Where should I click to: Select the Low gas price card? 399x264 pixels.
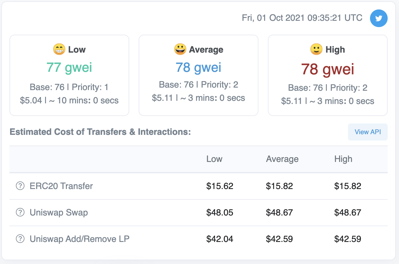[69, 75]
